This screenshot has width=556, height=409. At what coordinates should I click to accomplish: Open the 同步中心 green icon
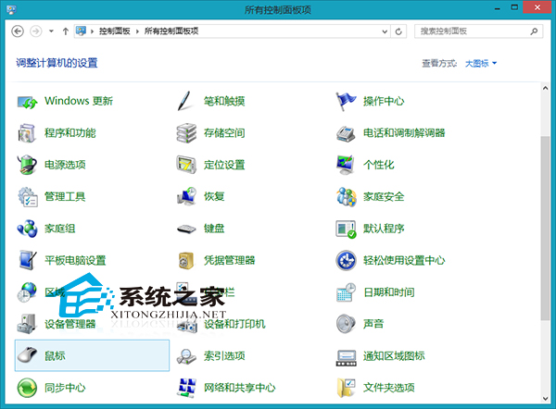tap(27, 388)
